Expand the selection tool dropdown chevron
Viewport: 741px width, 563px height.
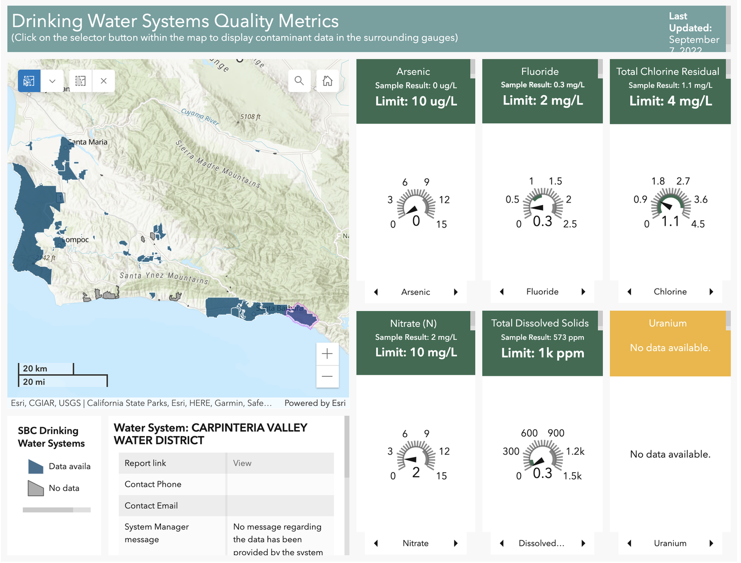[x=52, y=80]
